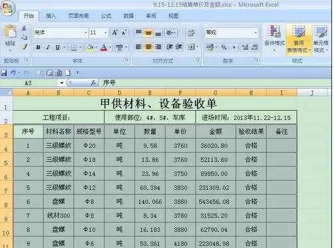Apply percent style
The height and width of the screenshot is (248, 334).
(224, 47)
